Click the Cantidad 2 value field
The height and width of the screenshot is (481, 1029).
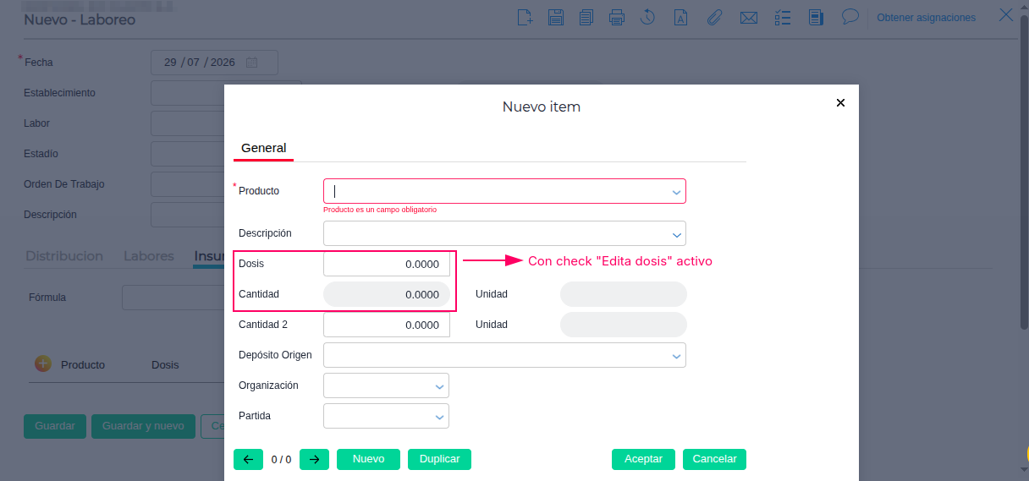(x=387, y=325)
